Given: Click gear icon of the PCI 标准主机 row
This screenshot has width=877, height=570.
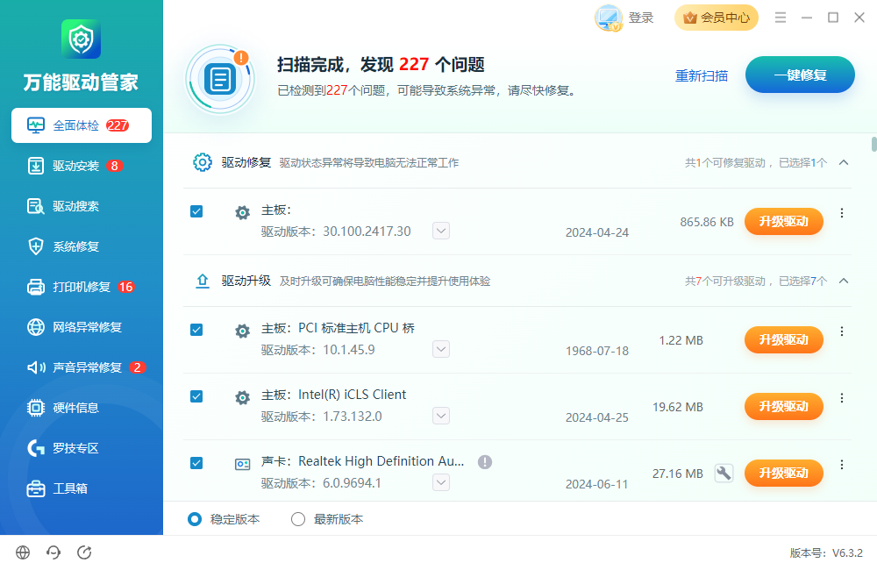Looking at the screenshot, I should pyautogui.click(x=242, y=331).
